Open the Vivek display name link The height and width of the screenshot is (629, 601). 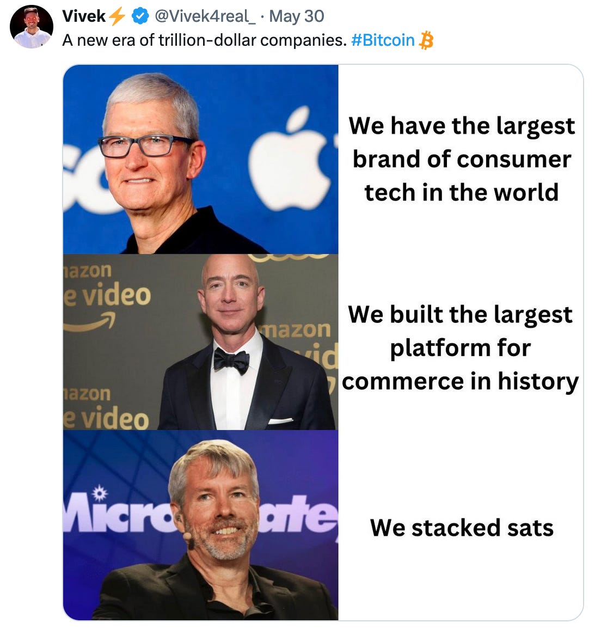click(x=84, y=16)
